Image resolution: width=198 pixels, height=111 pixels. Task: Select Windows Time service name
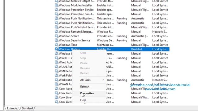point(68,45)
